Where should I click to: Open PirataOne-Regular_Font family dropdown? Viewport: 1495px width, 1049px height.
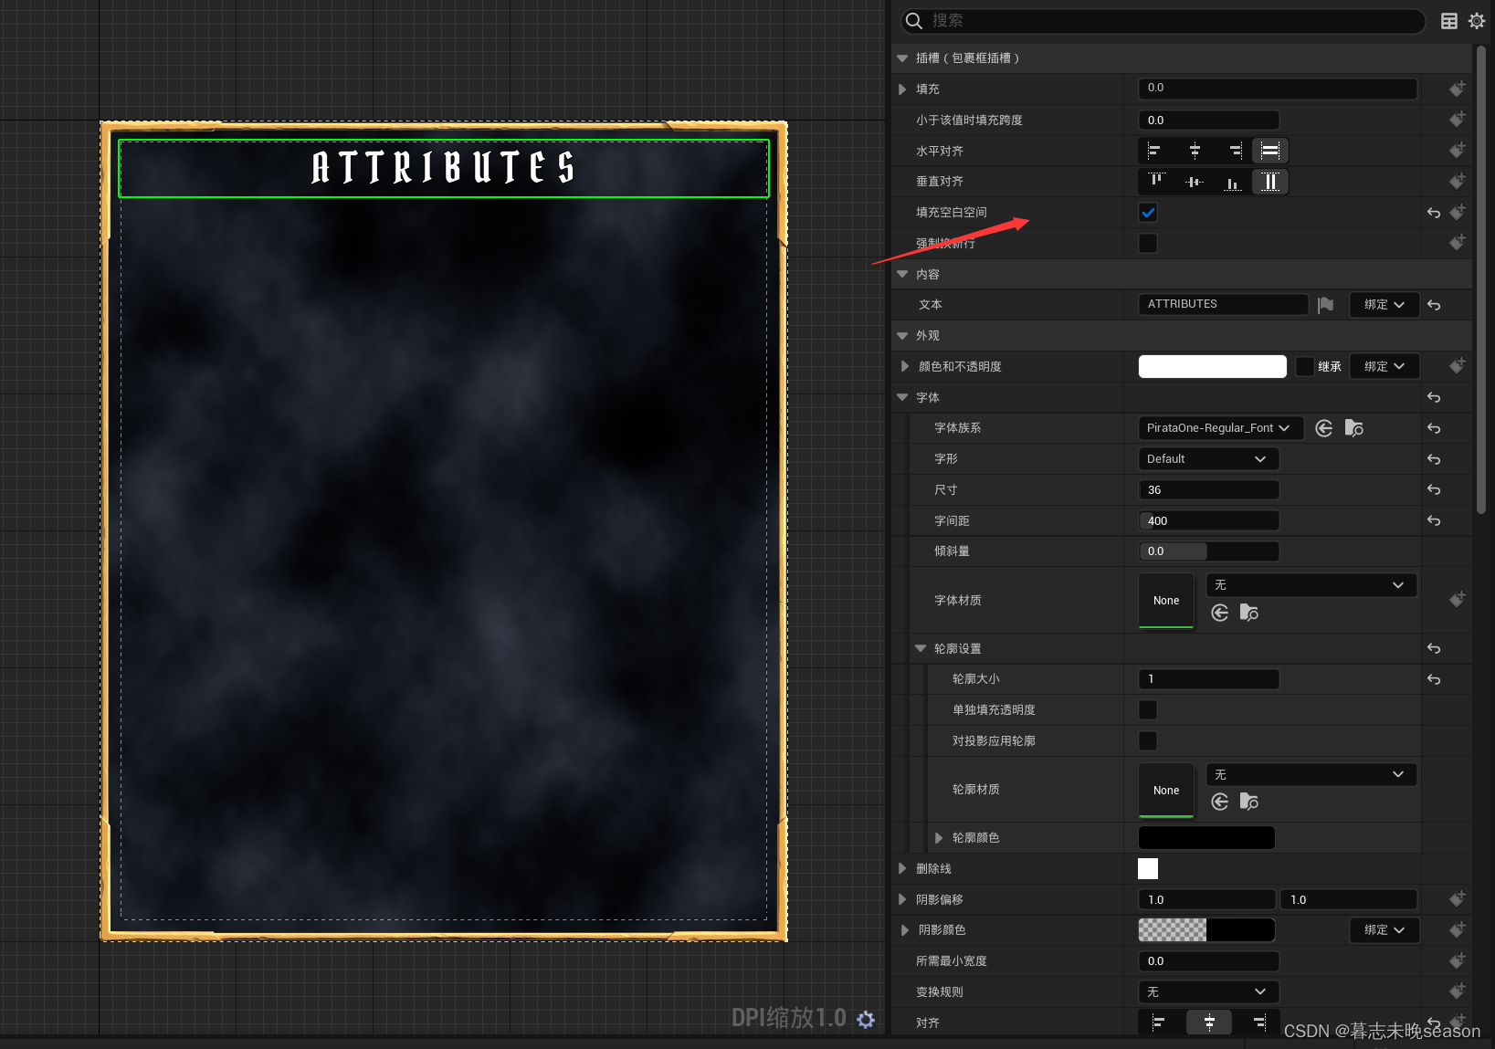click(1221, 427)
